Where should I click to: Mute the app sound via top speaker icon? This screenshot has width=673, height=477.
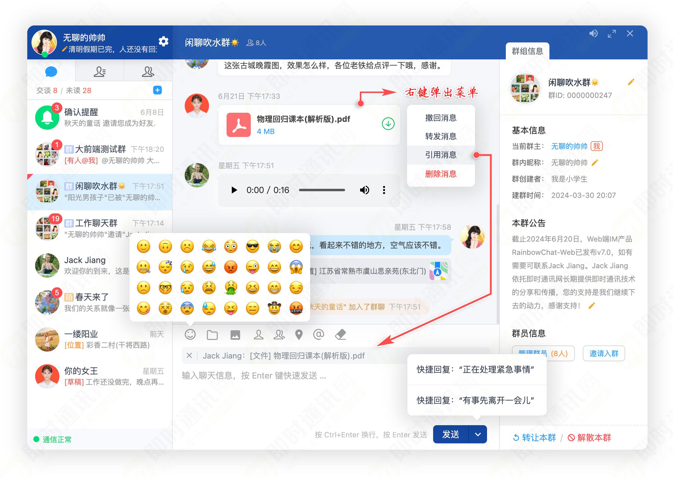click(594, 34)
